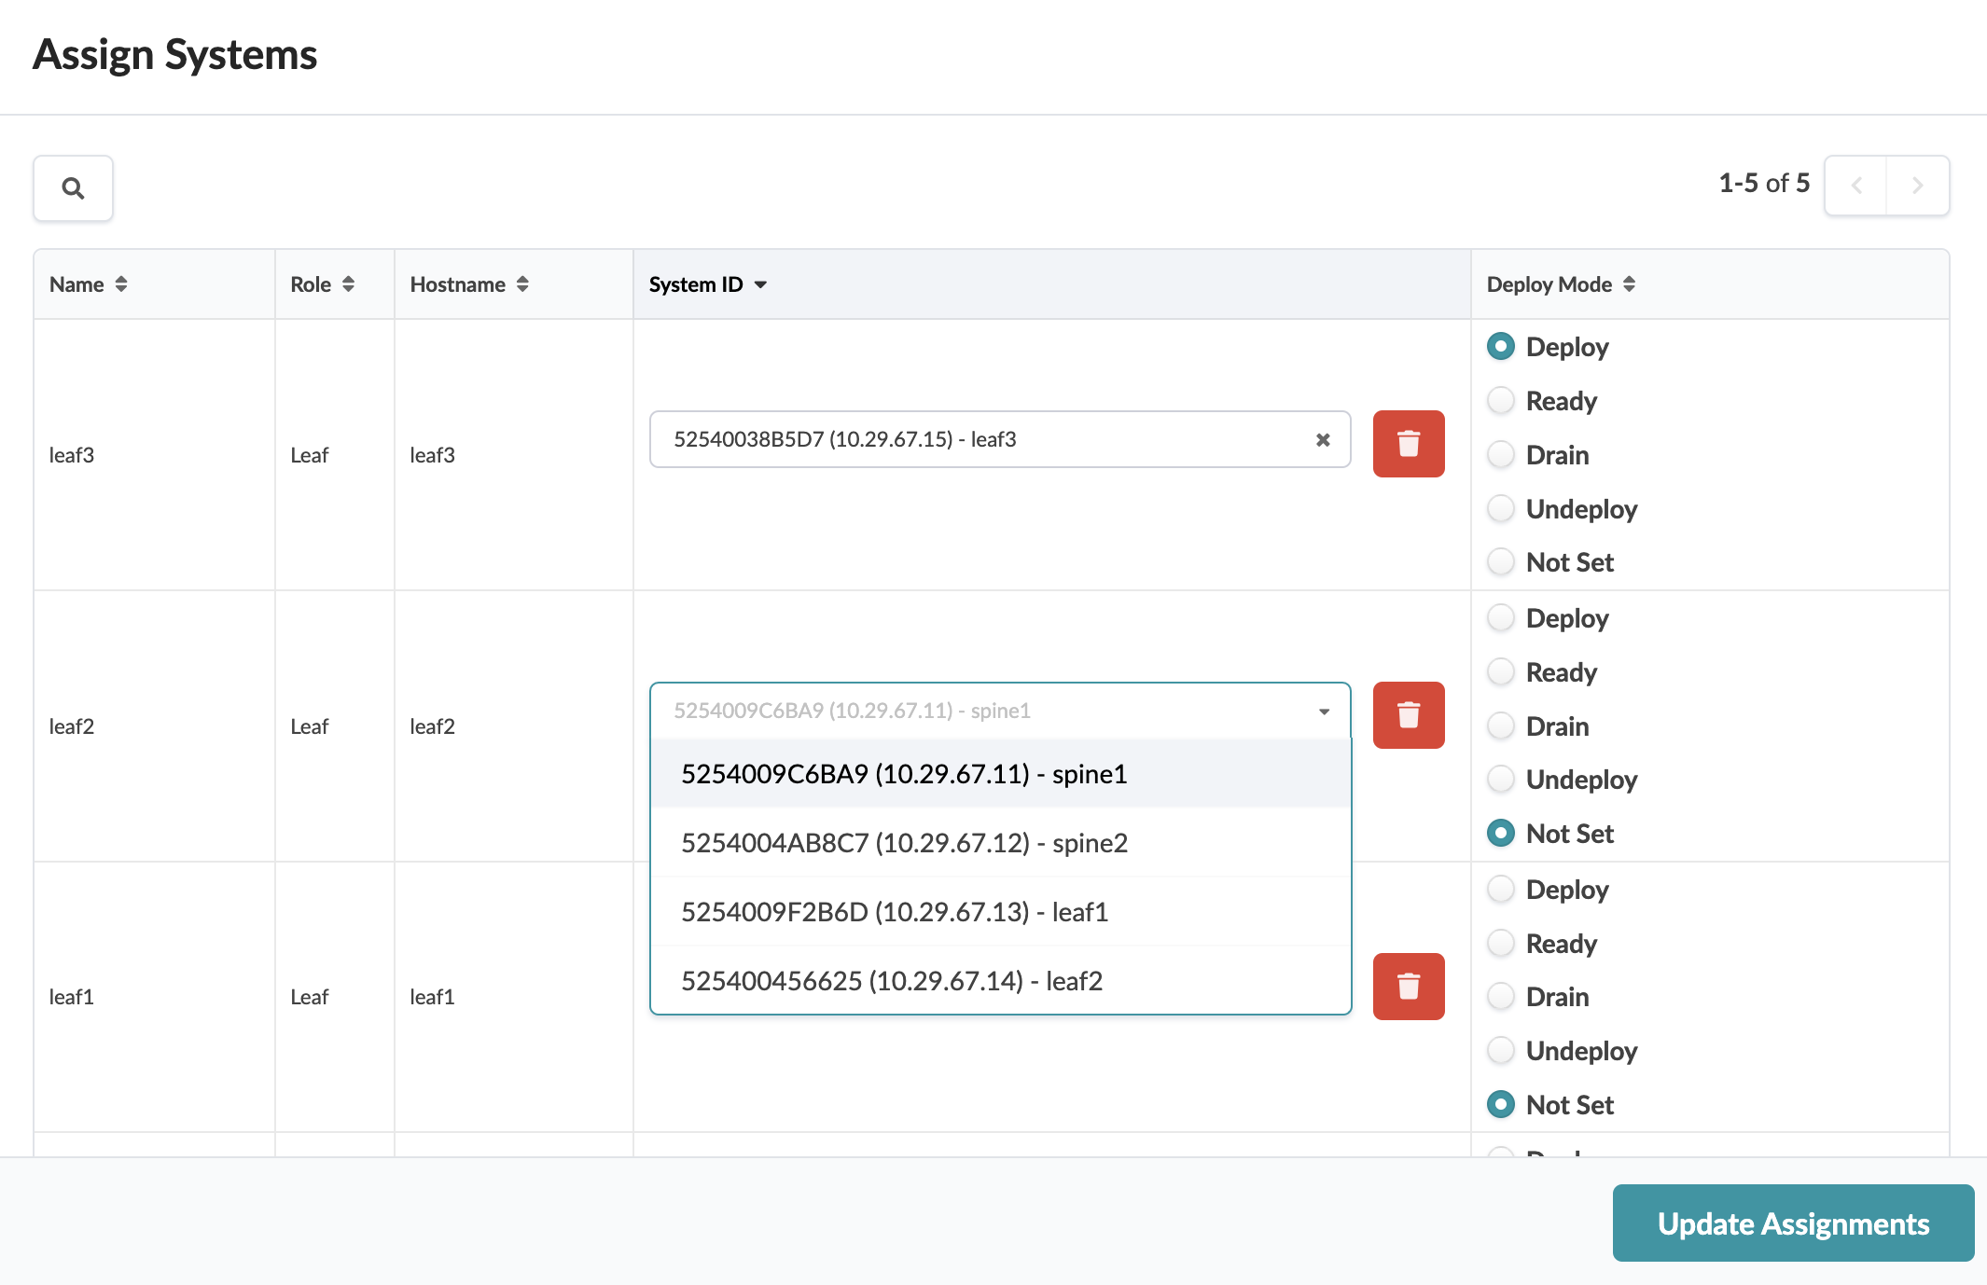
Task: Choose Drain radio for leaf1
Action: [1501, 997]
